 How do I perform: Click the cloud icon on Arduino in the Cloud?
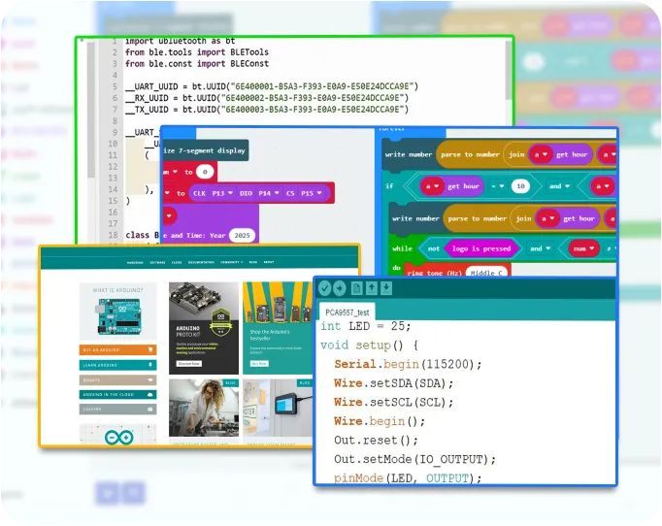[x=150, y=394]
